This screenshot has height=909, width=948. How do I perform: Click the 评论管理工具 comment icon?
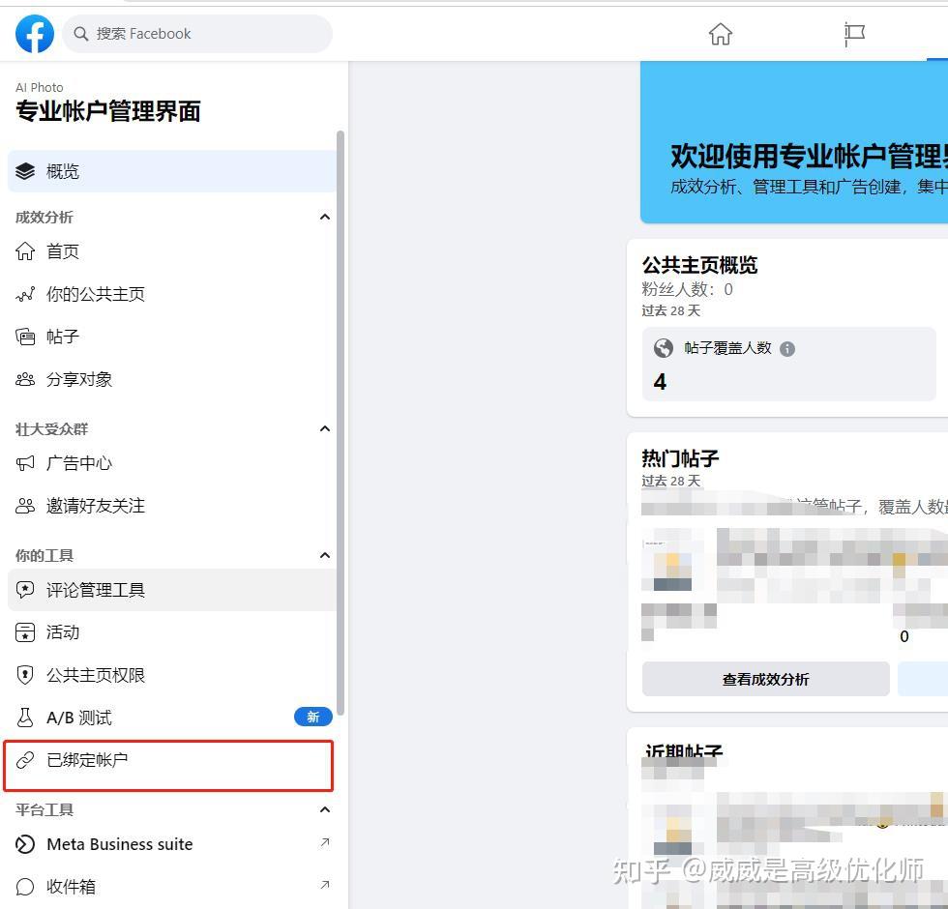(x=26, y=589)
